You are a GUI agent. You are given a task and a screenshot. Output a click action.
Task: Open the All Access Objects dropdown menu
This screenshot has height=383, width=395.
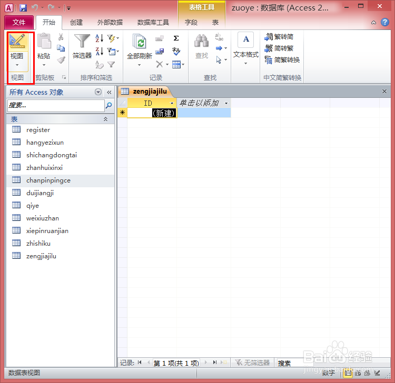[x=98, y=92]
